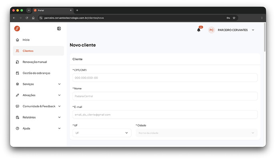Click the password key icon in address bar
Screen dimensions: 276x160
pyautogui.click(x=228, y=18)
